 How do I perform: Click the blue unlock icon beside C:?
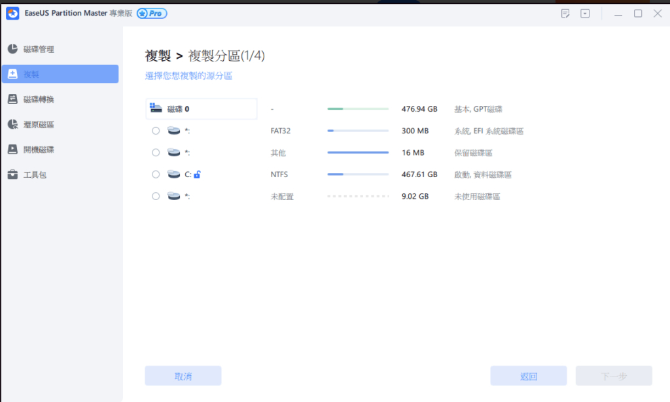click(x=197, y=175)
